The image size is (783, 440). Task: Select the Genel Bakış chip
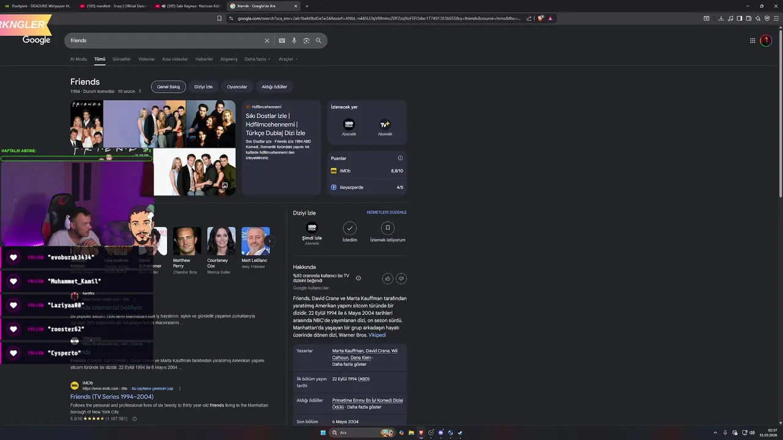click(x=168, y=87)
